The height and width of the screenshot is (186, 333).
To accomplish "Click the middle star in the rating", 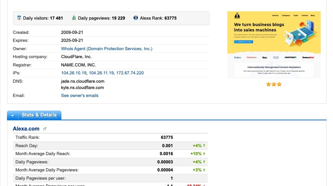I will 274,84.
